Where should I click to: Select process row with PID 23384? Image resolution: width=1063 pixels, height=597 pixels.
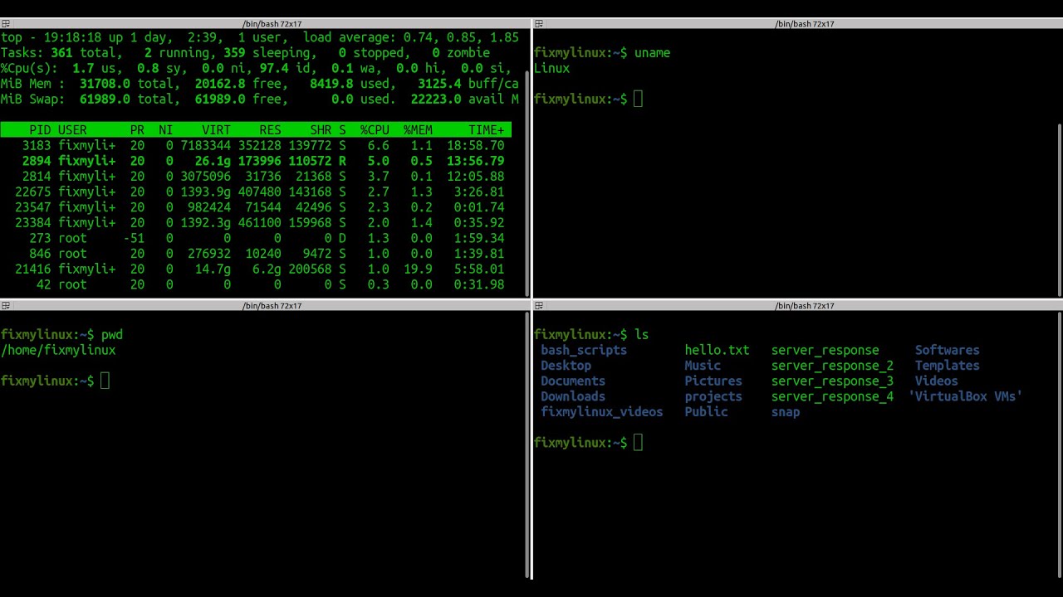(256, 223)
